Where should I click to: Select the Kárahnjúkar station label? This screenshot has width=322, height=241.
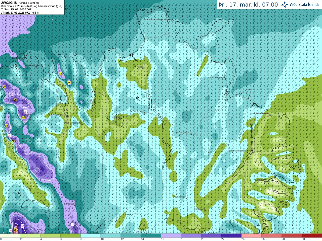click(180, 197)
